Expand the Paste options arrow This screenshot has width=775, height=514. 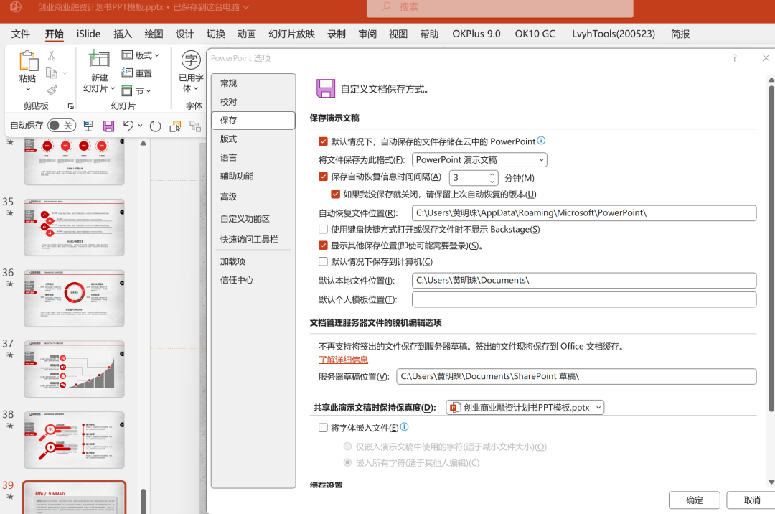pos(28,89)
